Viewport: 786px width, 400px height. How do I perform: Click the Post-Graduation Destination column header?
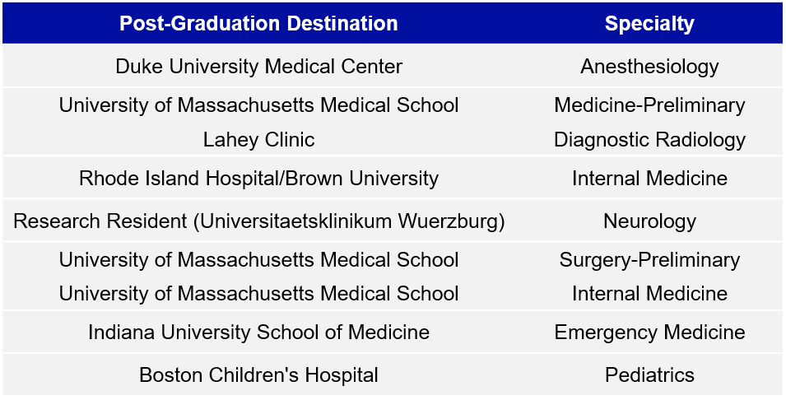(x=258, y=23)
